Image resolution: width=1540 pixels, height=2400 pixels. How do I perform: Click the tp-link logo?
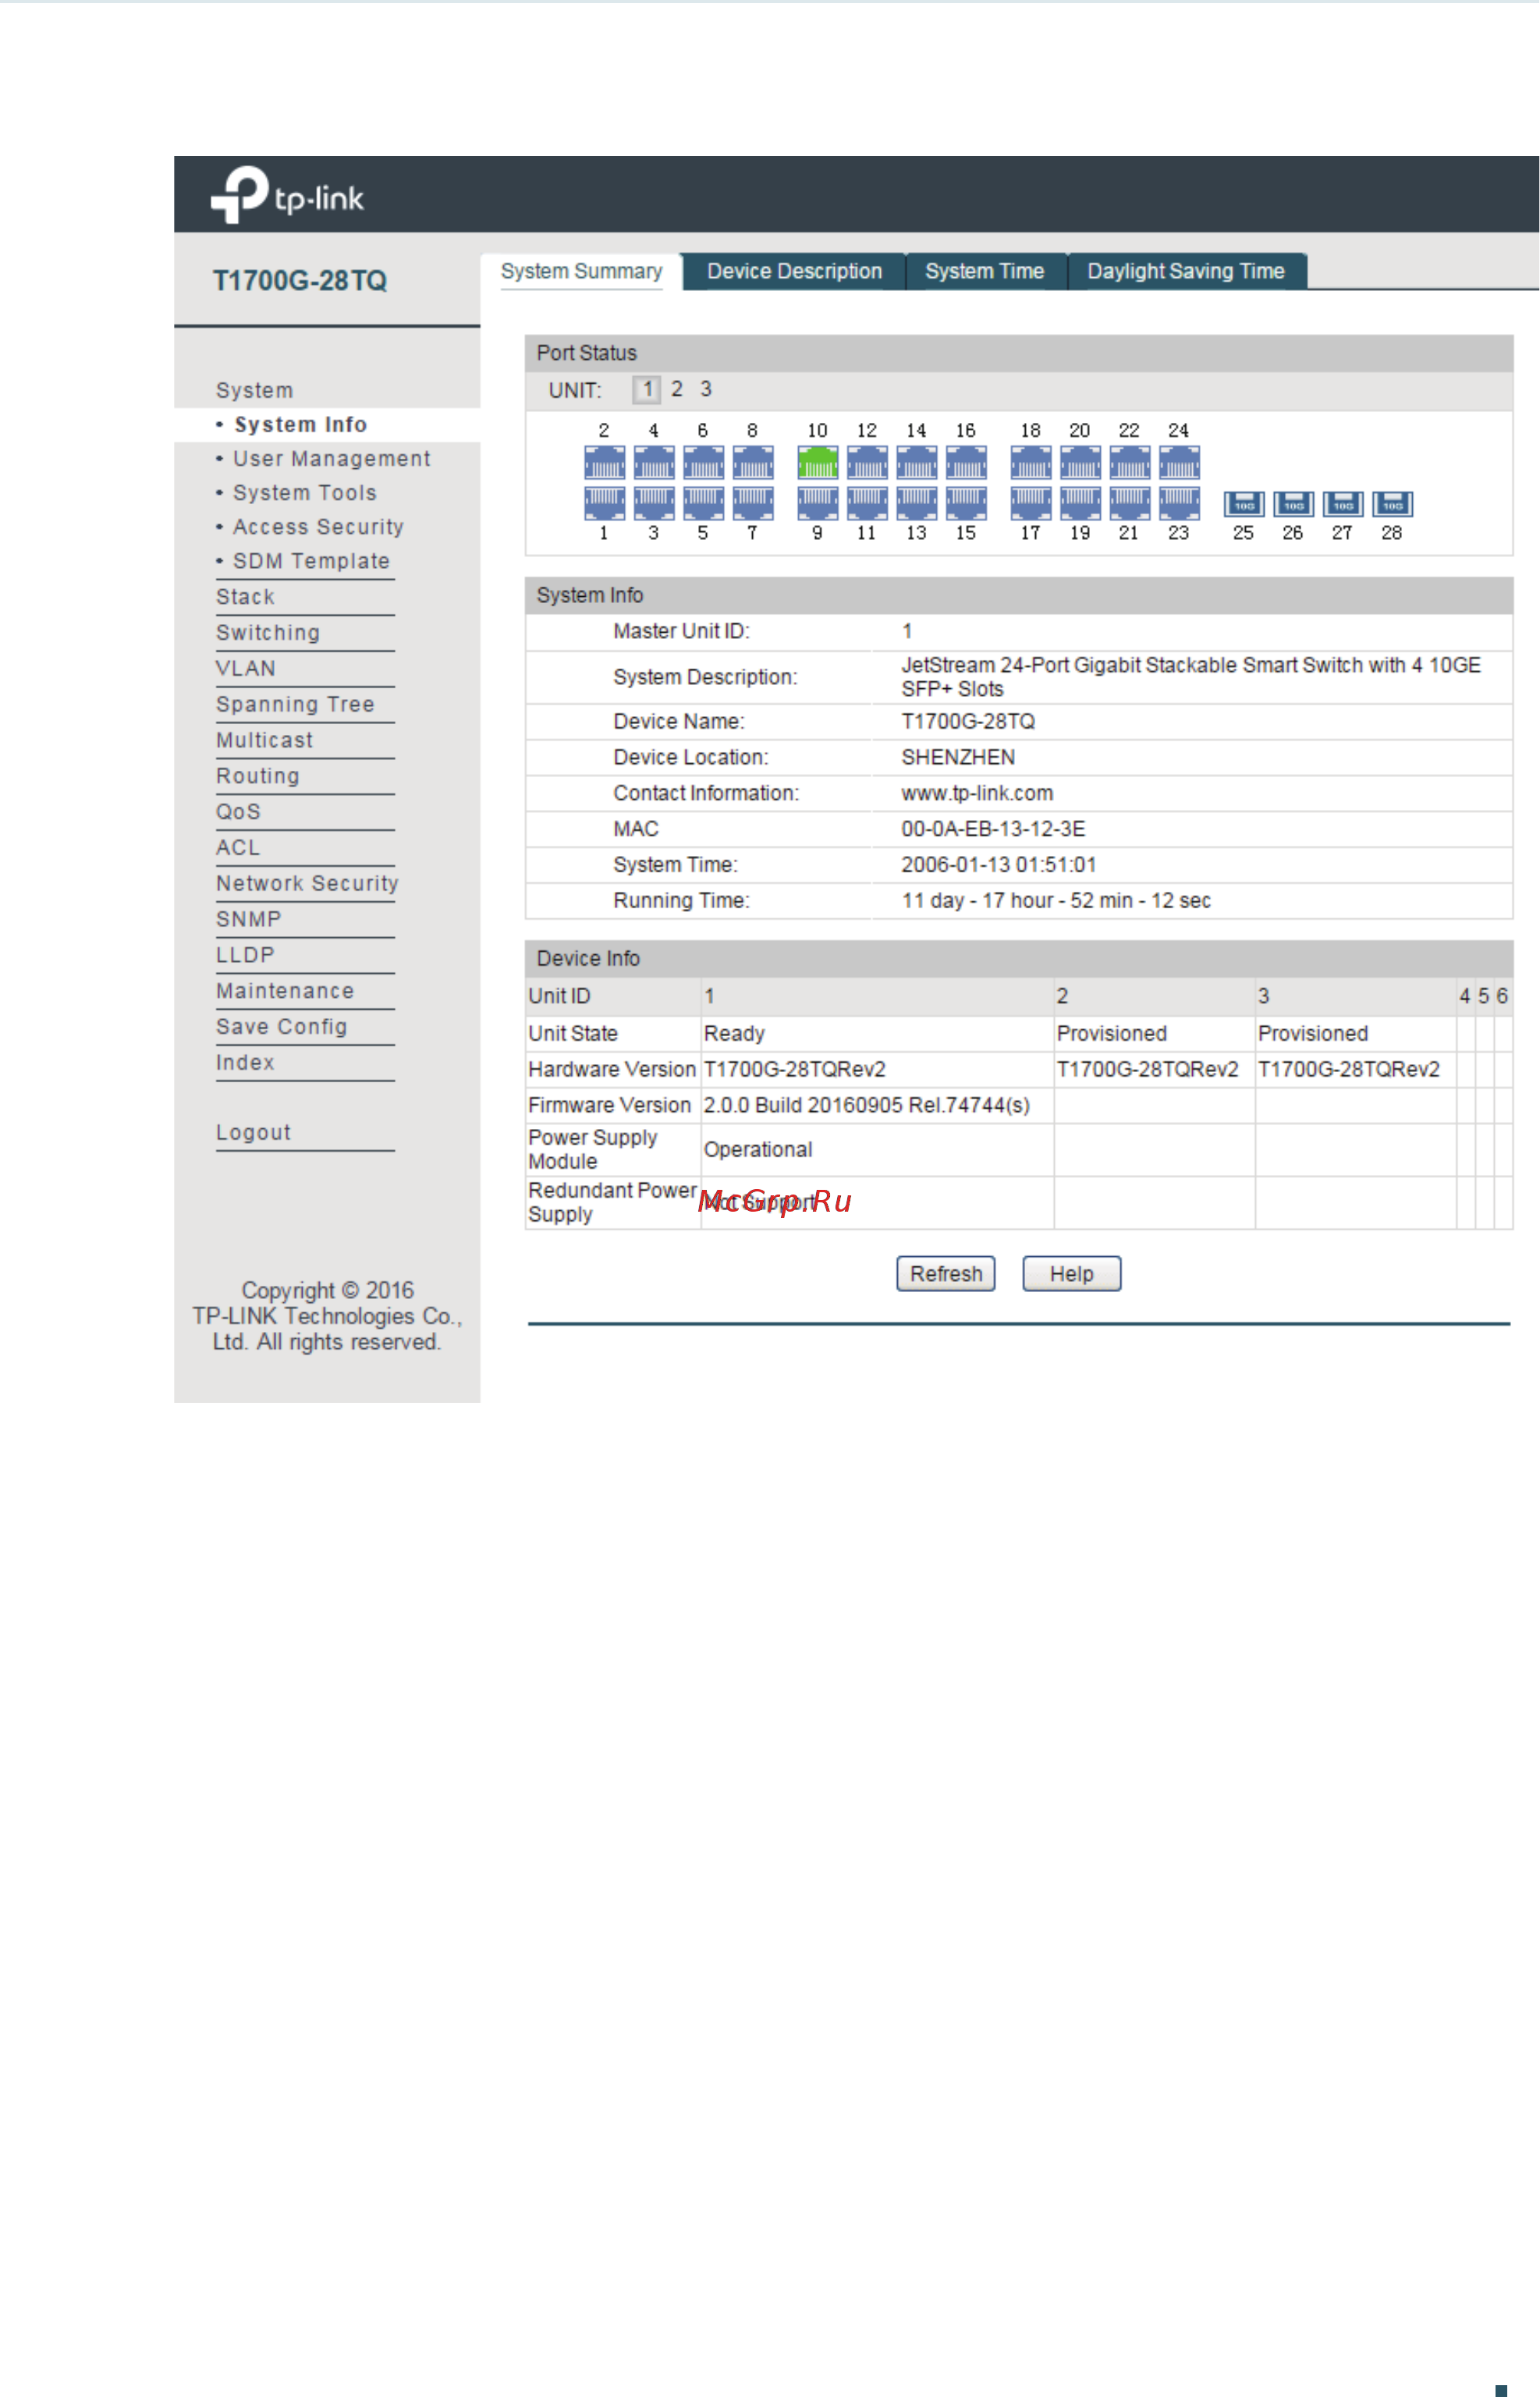point(287,194)
